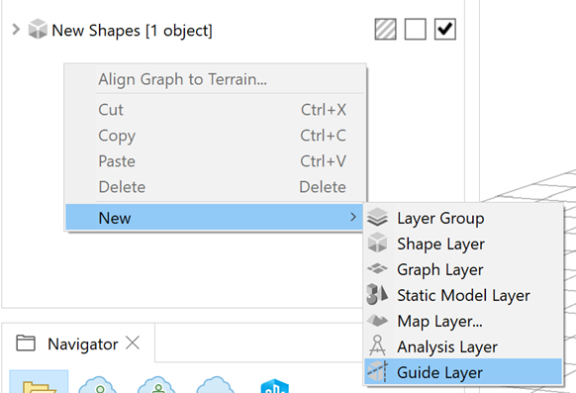This screenshot has height=393, width=576.
Task: Expand the New Shapes layer tree row
Action: 16,30
